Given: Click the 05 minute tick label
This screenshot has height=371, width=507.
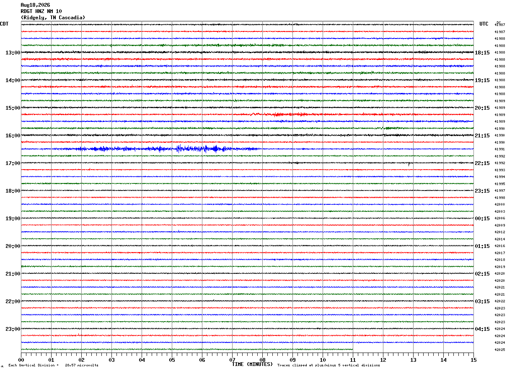Looking at the screenshot, I should coord(172,360).
